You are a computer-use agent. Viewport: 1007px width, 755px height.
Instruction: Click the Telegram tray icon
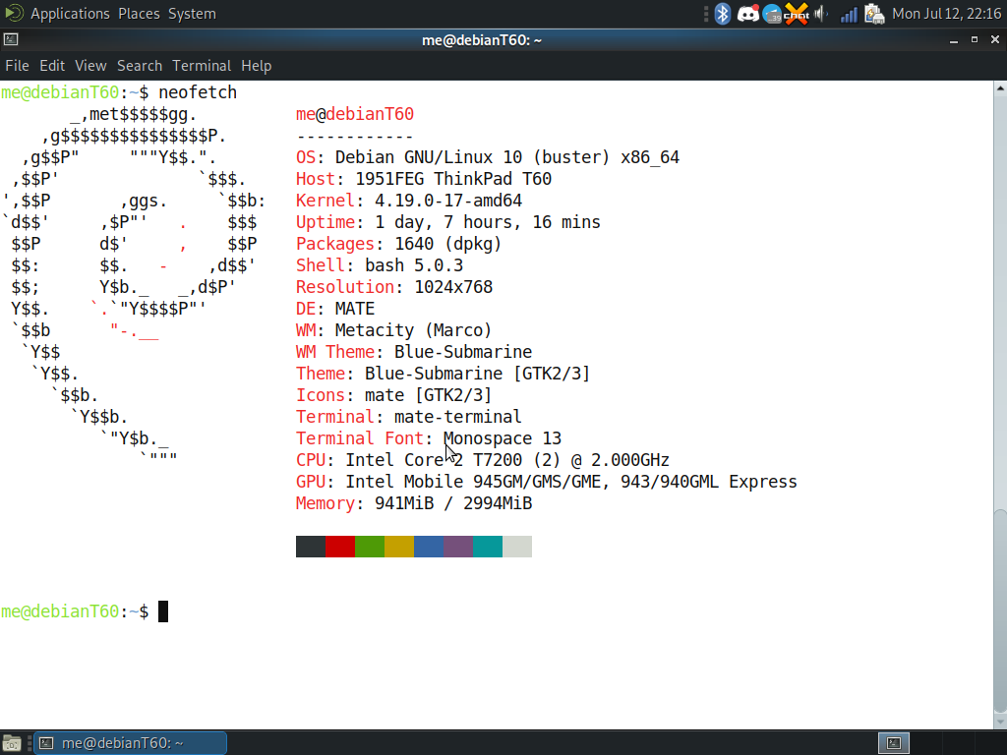[772, 14]
